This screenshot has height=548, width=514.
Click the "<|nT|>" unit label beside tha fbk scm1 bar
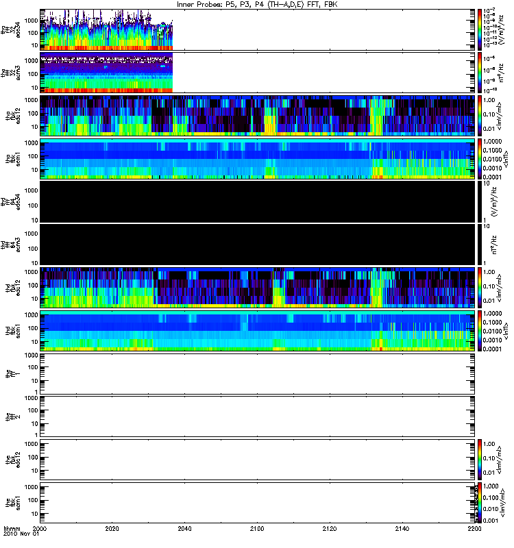pyautogui.click(x=505, y=159)
